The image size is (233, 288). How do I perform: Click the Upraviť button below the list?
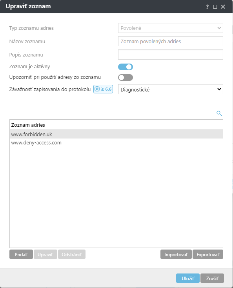[46, 254]
